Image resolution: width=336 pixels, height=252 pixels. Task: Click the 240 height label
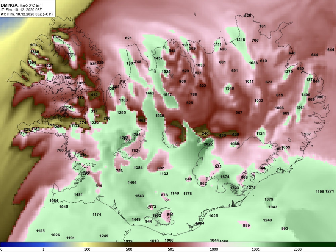[205, 133]
